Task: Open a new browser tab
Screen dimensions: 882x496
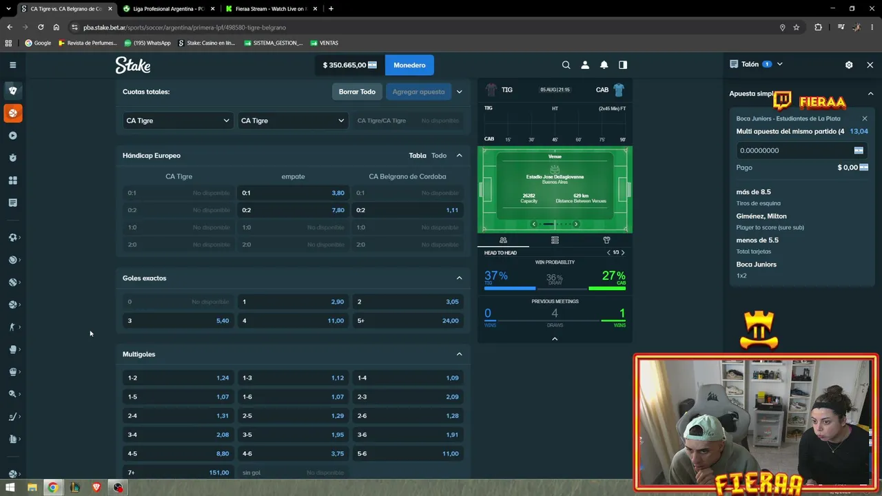Action: (x=331, y=9)
